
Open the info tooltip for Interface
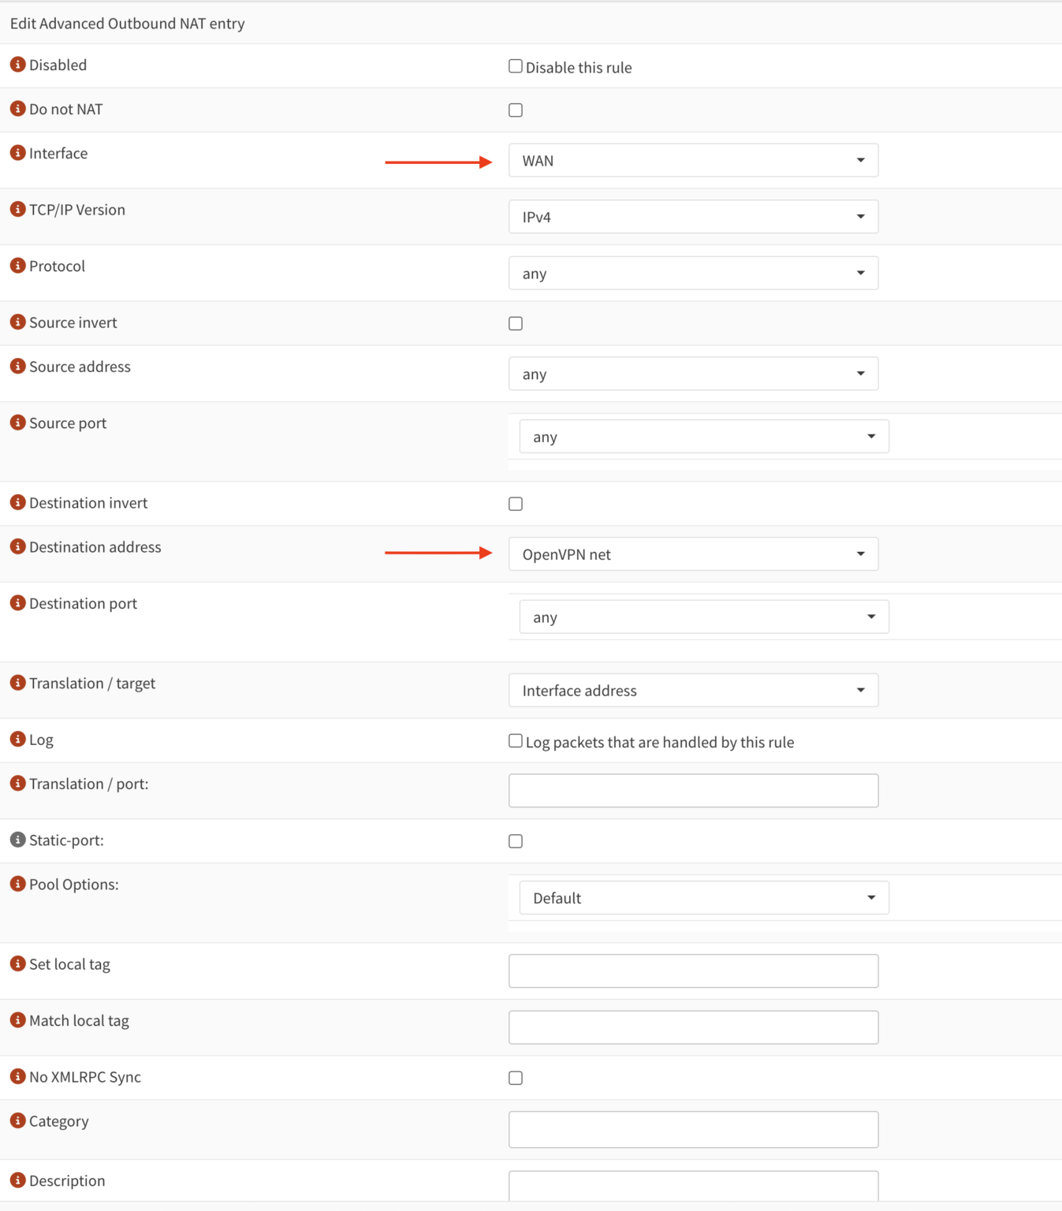click(17, 153)
